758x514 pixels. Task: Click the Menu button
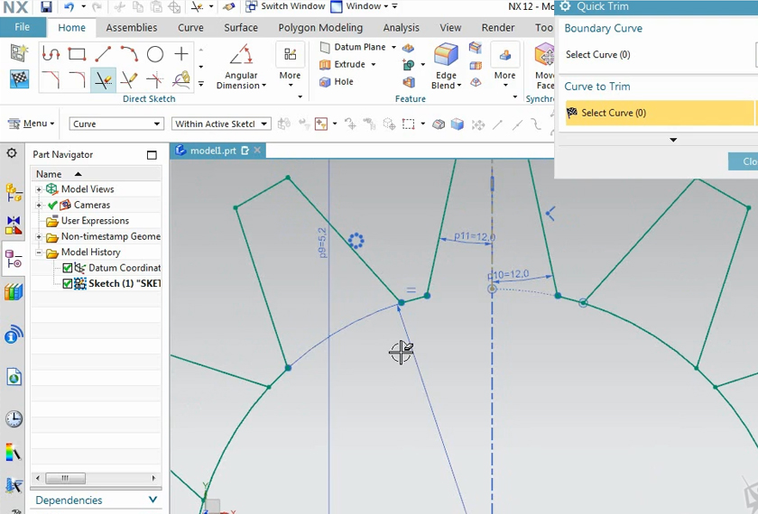[32, 124]
